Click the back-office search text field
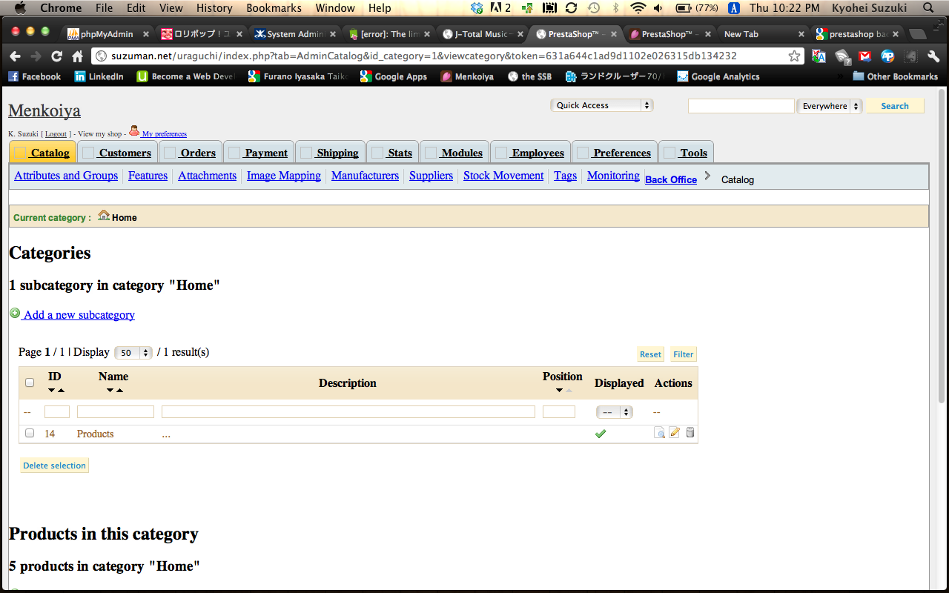949x593 pixels. (741, 106)
